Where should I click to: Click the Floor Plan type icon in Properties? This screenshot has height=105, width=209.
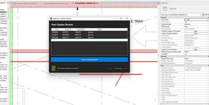coord(165,9)
